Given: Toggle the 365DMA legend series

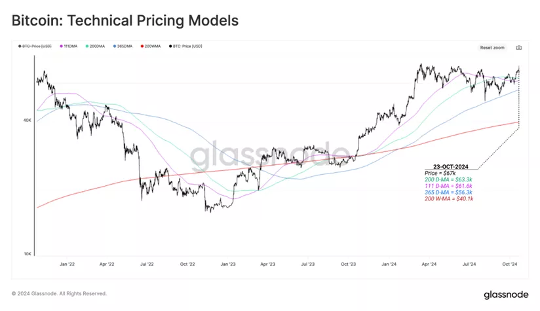Looking at the screenshot, I should click(123, 46).
